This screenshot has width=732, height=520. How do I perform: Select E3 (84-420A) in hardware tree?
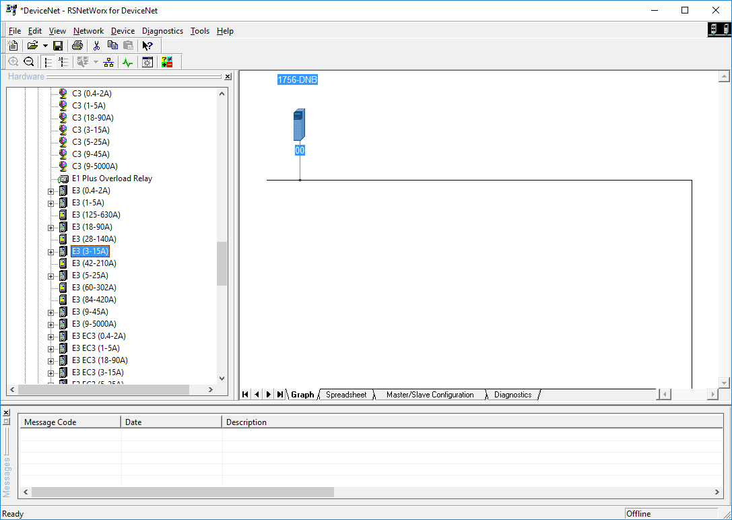[x=94, y=300]
